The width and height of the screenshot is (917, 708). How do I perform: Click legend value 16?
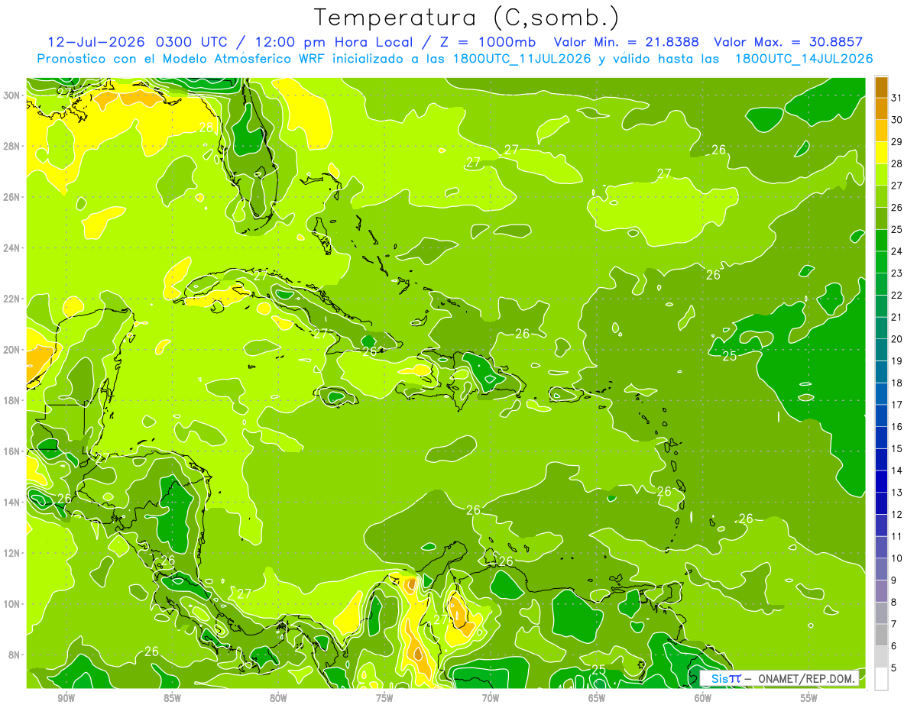pos(897,427)
